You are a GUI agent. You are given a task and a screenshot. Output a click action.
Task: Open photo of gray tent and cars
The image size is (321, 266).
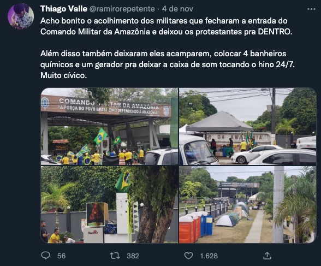tap(248, 127)
